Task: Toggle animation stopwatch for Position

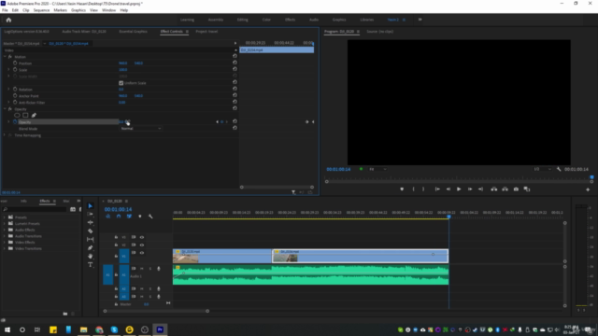Action: [15, 63]
